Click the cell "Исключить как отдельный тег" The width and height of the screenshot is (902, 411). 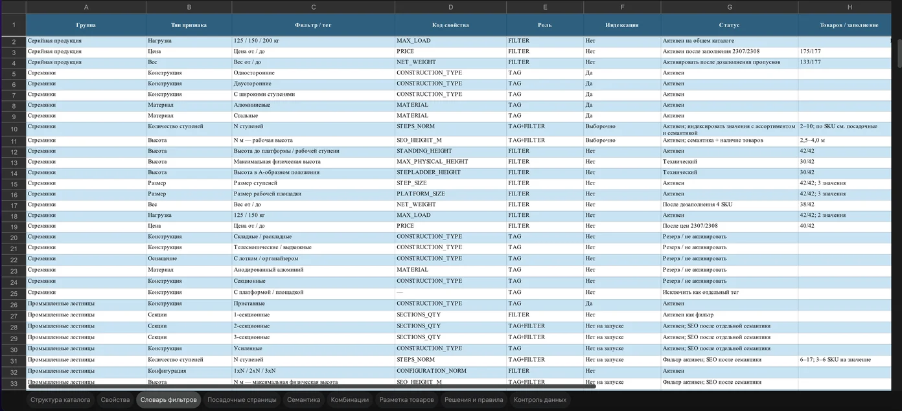[730, 293]
